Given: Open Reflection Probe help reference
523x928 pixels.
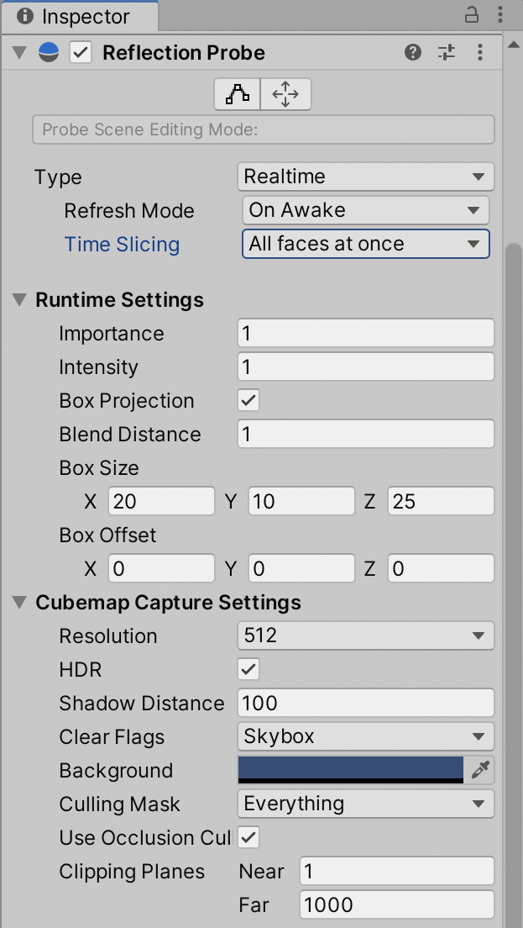Looking at the screenshot, I should (x=412, y=53).
